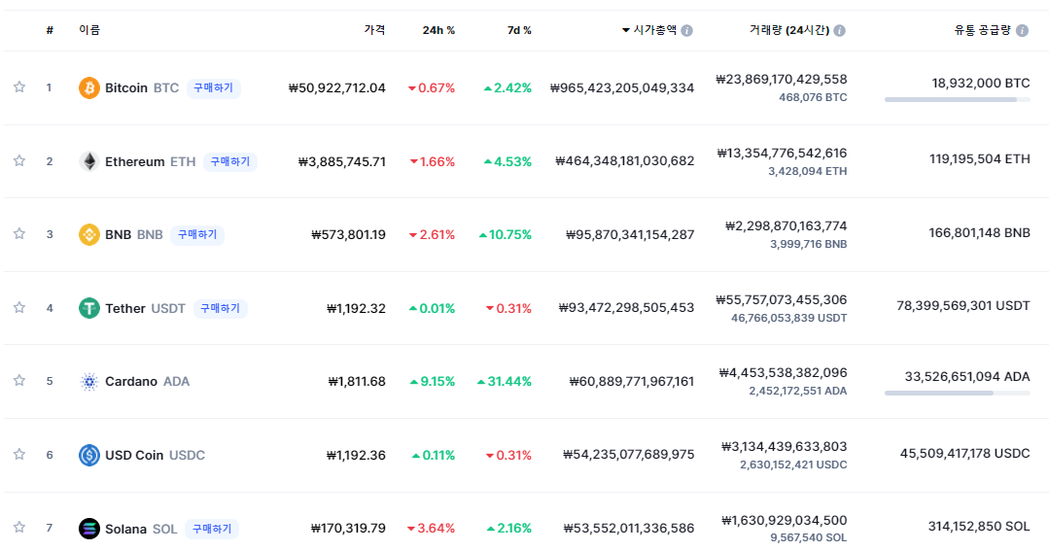Click Bitcoin 24h change 0.67%

(432, 87)
